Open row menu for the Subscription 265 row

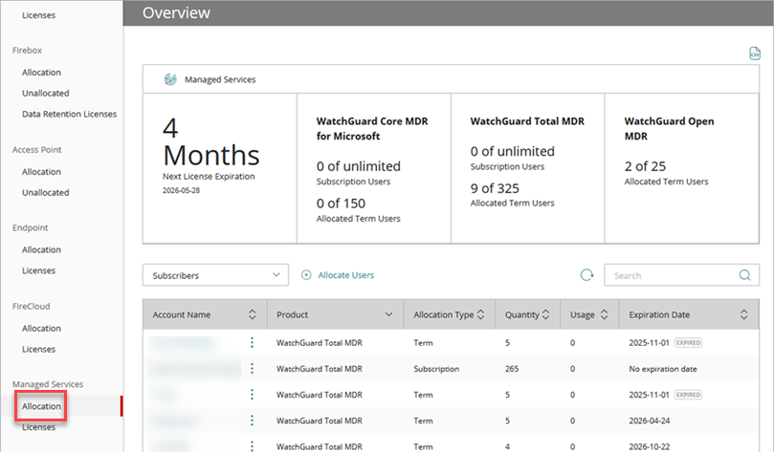[252, 369]
